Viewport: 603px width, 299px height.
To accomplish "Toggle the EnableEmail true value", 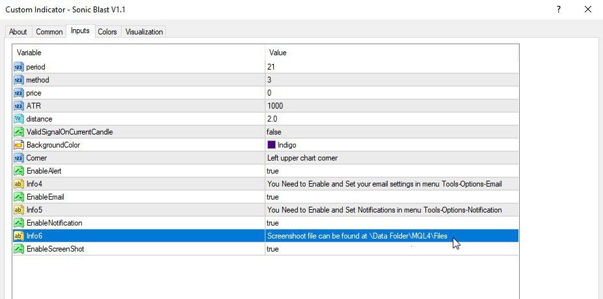I will click(x=273, y=197).
